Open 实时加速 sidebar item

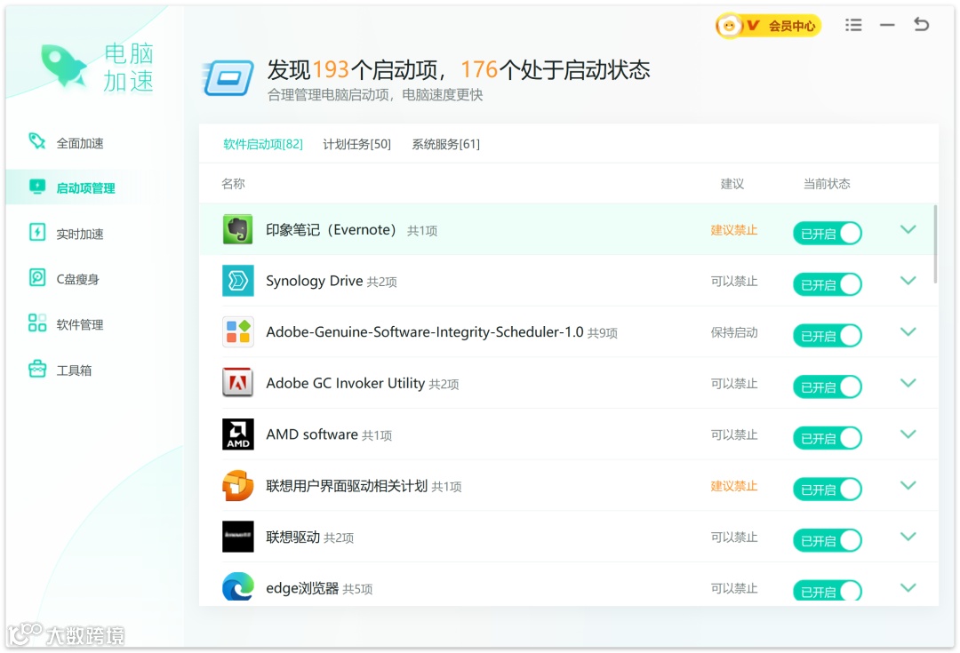80,234
